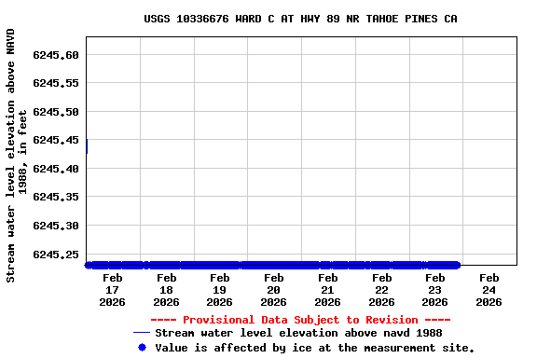Click the Feb 17 2026 date label

tap(112, 290)
